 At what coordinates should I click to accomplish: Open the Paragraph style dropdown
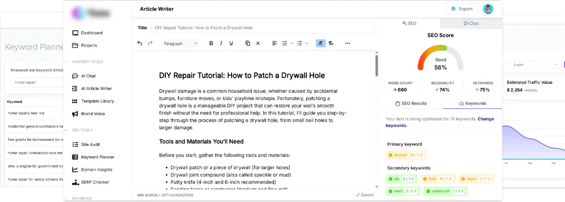point(181,43)
